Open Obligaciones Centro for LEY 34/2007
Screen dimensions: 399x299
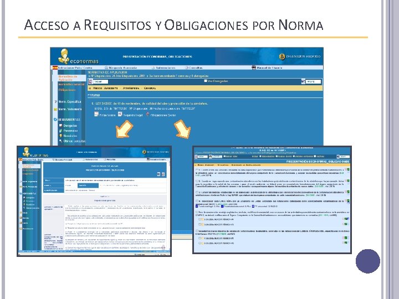click(163, 115)
